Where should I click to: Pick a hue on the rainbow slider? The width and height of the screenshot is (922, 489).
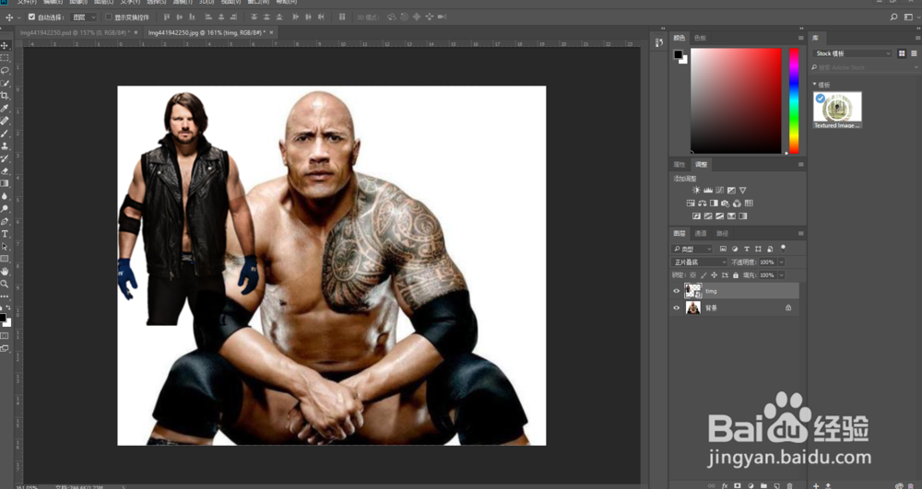coord(794,100)
